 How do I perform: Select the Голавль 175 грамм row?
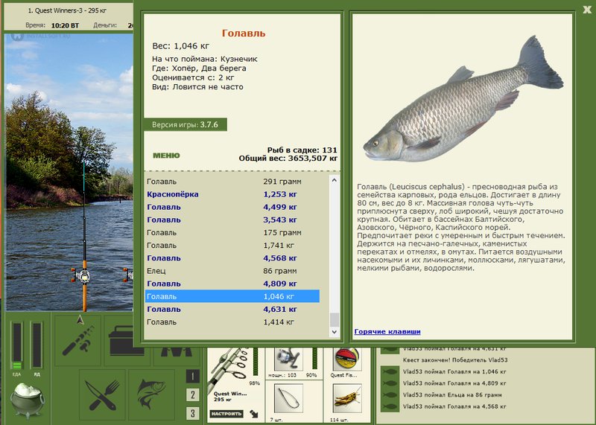pos(232,233)
